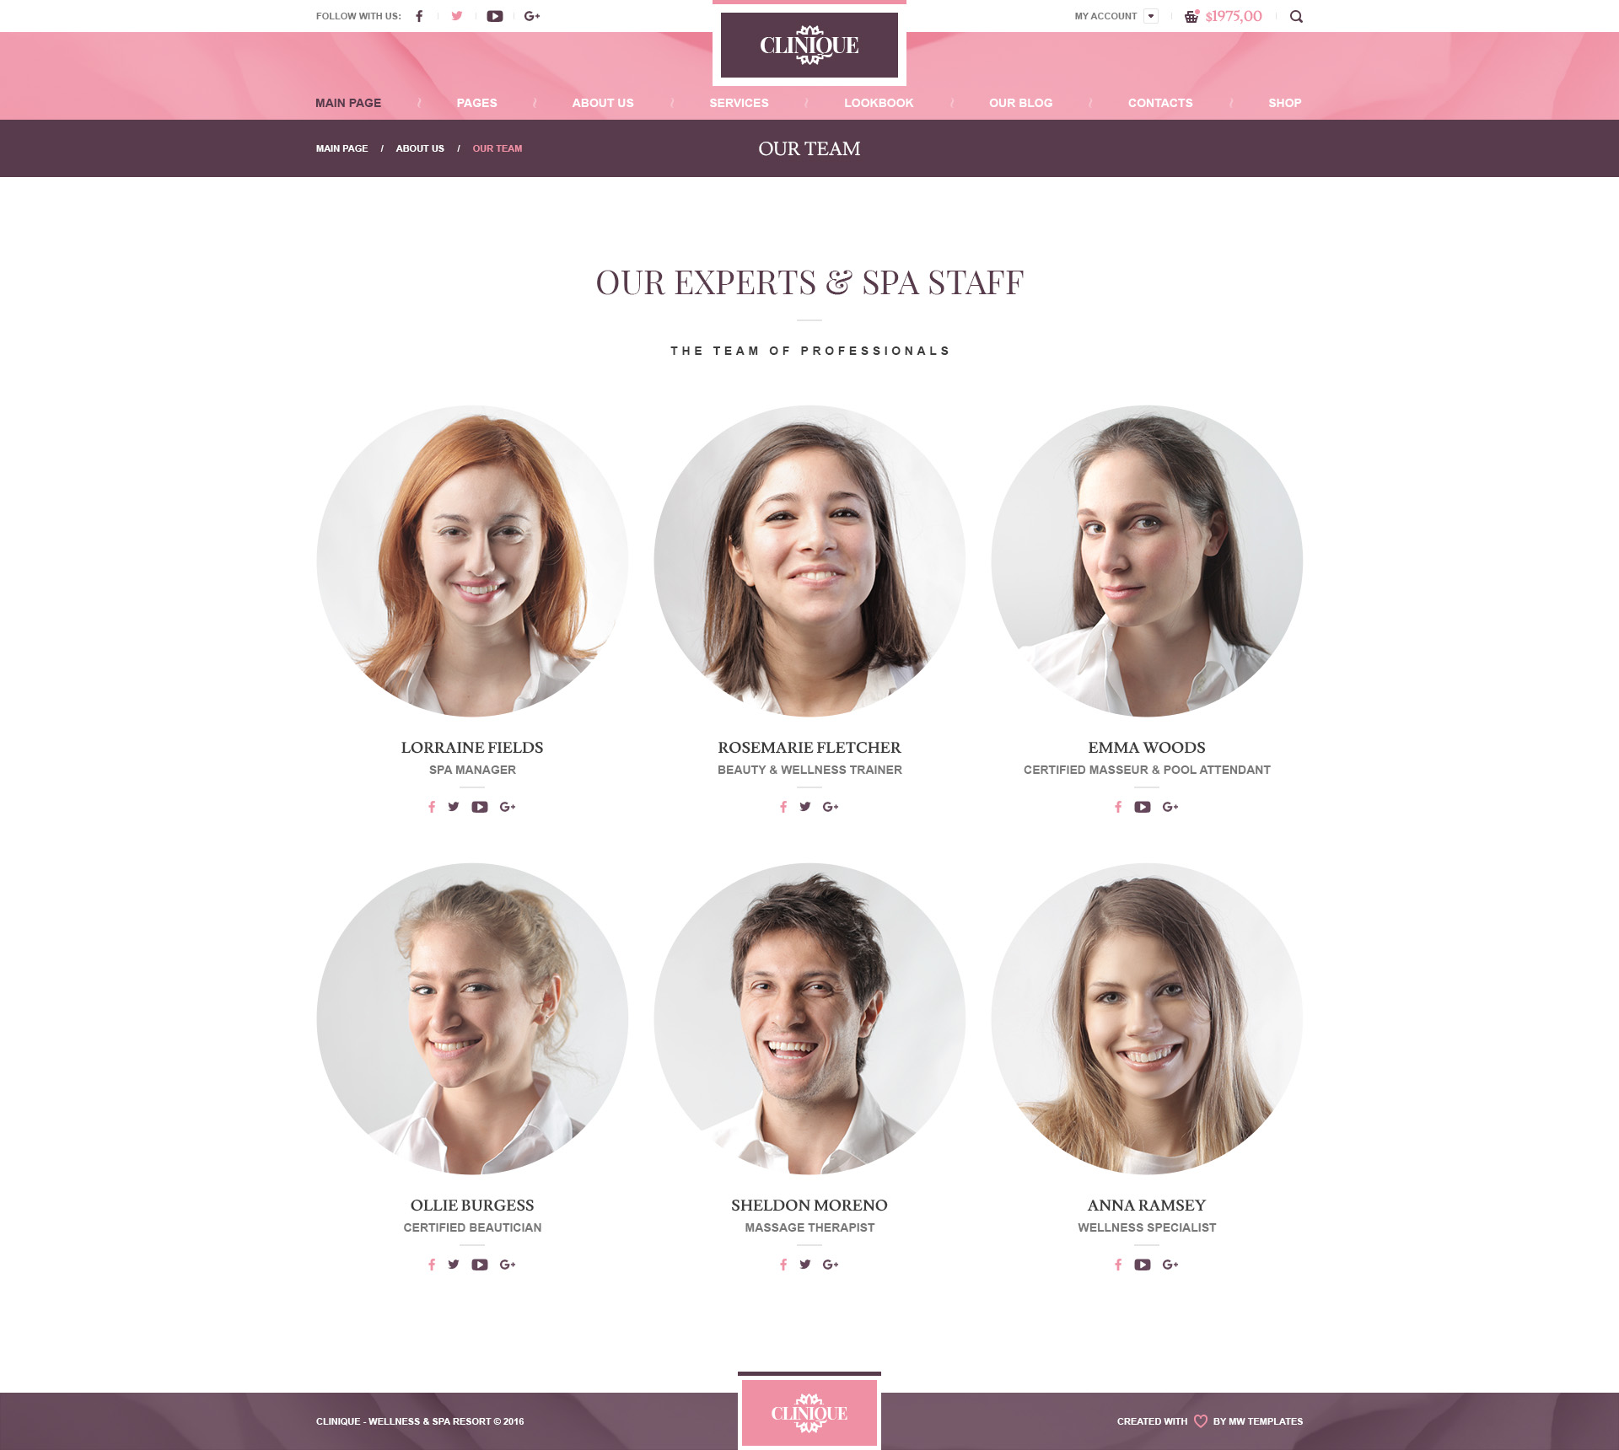Screen dimensions: 1619x1450
Task: Select Our Blog in navigation
Action: pos(1021,103)
